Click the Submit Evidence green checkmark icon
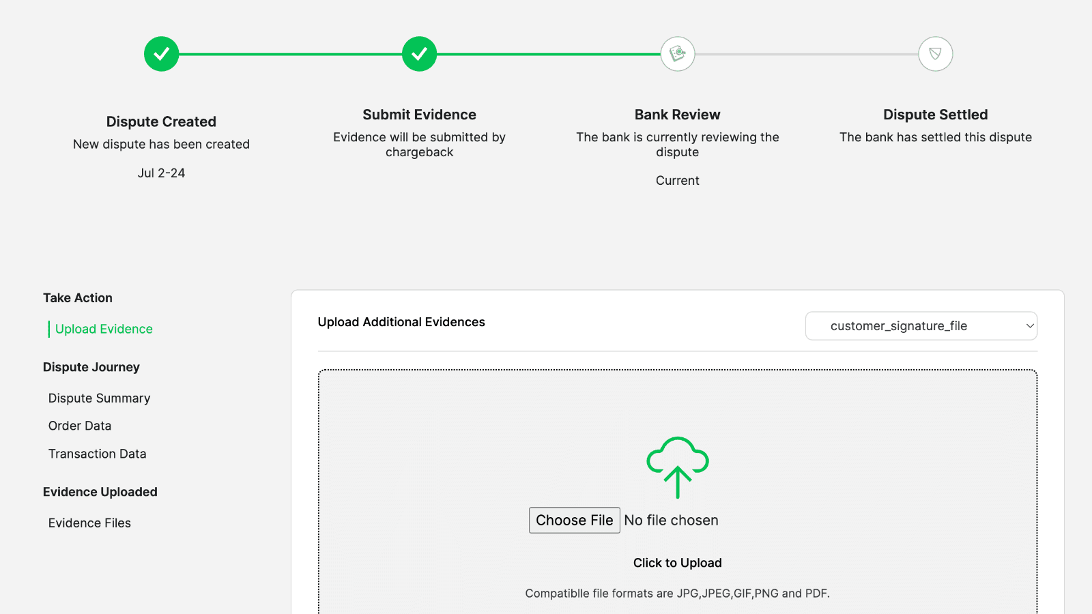Image resolution: width=1092 pixels, height=614 pixels. pyautogui.click(x=419, y=54)
